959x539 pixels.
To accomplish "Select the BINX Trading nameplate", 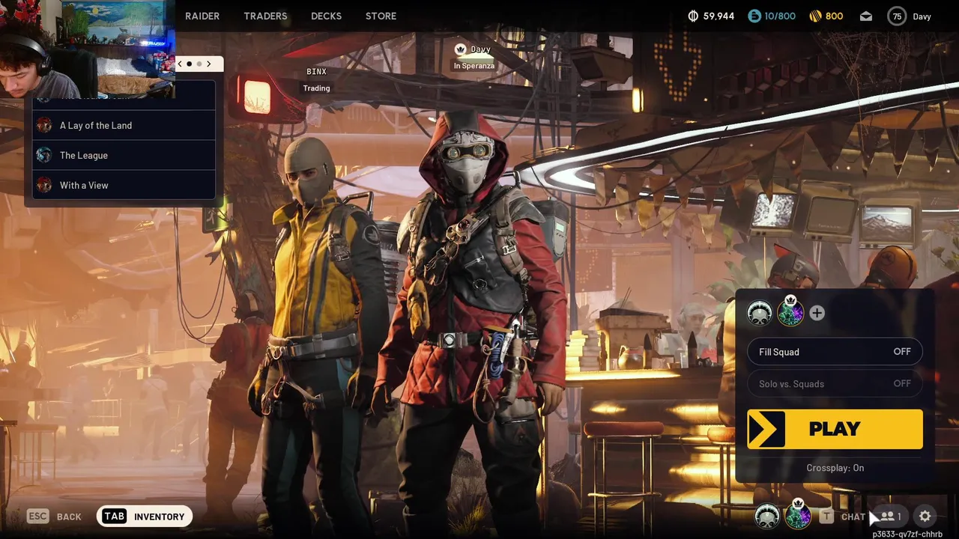I will [x=316, y=79].
